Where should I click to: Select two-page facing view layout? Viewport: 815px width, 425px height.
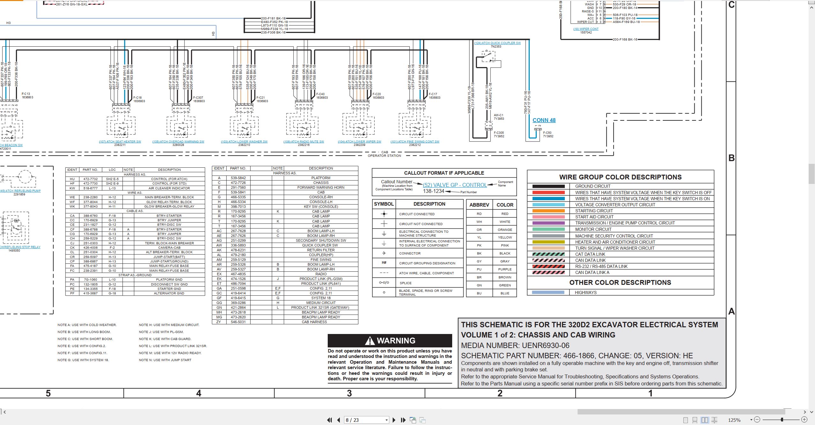(705, 420)
